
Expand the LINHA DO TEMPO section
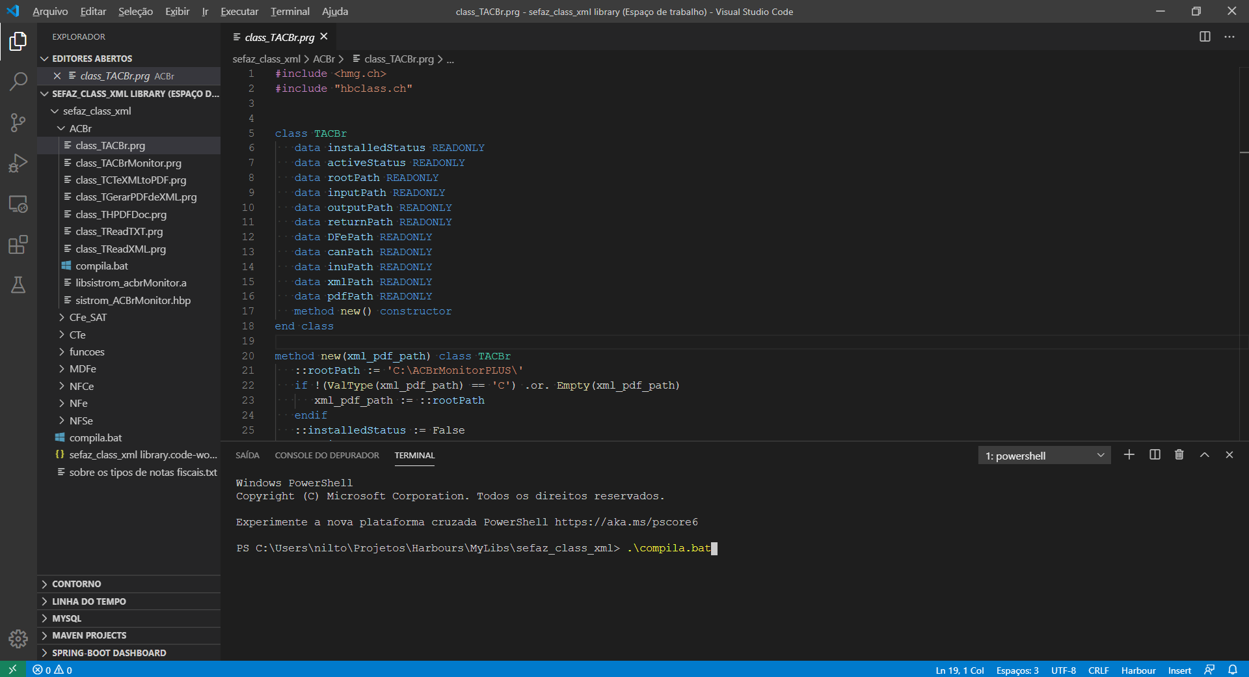point(89,601)
